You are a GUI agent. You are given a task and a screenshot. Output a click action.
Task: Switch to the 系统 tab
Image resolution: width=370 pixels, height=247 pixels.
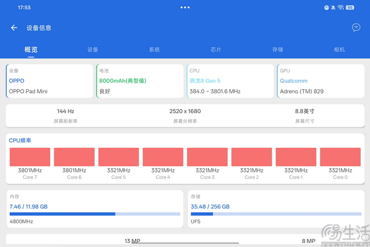coord(154,50)
